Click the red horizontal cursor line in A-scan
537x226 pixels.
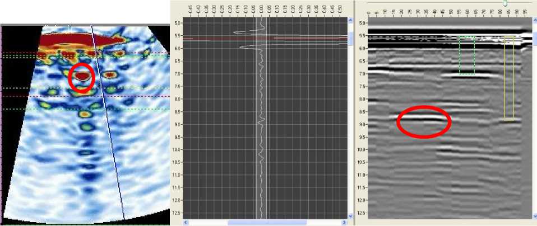(x=266, y=39)
